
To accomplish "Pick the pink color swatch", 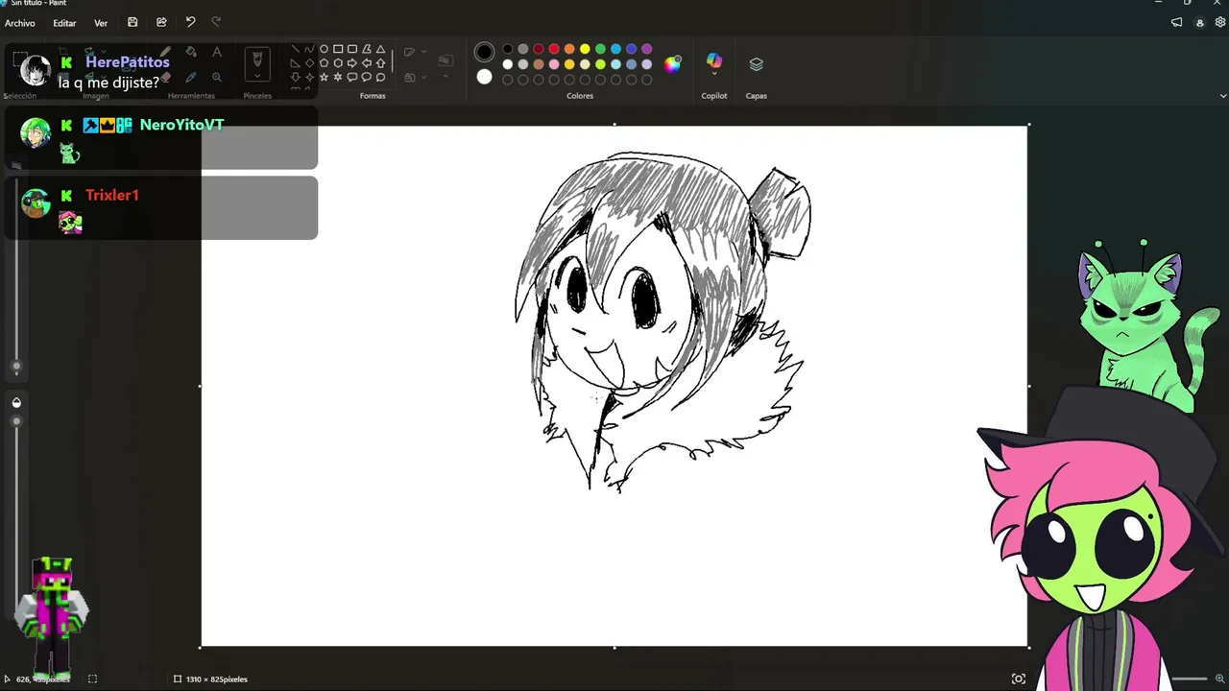I will pyautogui.click(x=554, y=64).
